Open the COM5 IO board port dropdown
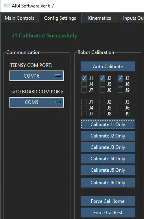 point(37,102)
